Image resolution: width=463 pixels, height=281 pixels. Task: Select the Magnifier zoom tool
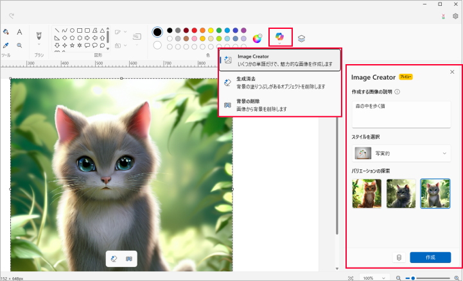pos(19,46)
